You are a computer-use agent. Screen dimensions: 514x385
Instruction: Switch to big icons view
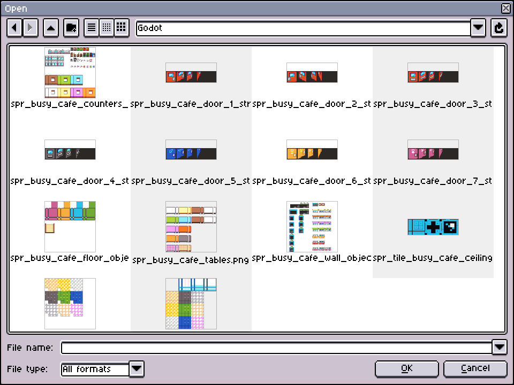click(x=122, y=28)
